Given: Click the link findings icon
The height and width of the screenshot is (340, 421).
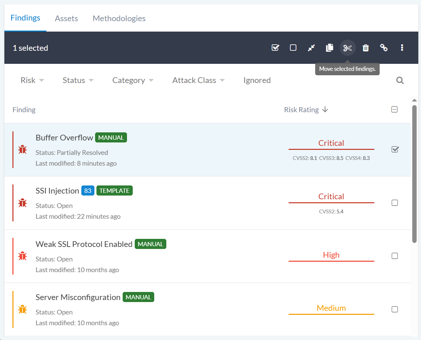Looking at the screenshot, I should 384,48.
